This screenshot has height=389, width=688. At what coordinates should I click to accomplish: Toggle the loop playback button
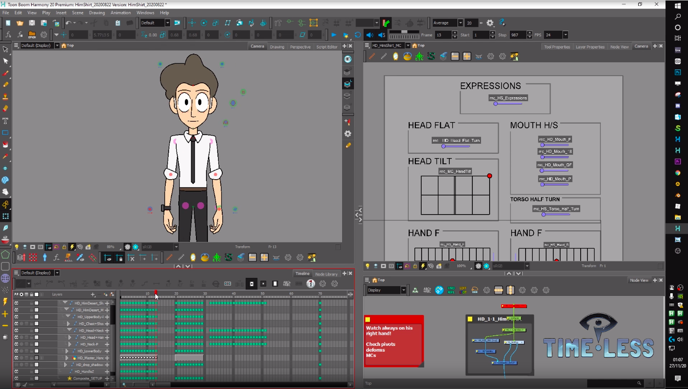pos(357,35)
